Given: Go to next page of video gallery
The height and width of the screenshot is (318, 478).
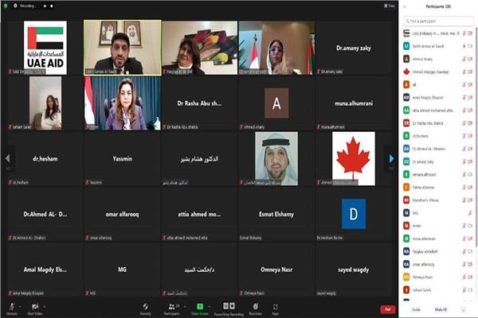Looking at the screenshot, I should coord(391,158).
